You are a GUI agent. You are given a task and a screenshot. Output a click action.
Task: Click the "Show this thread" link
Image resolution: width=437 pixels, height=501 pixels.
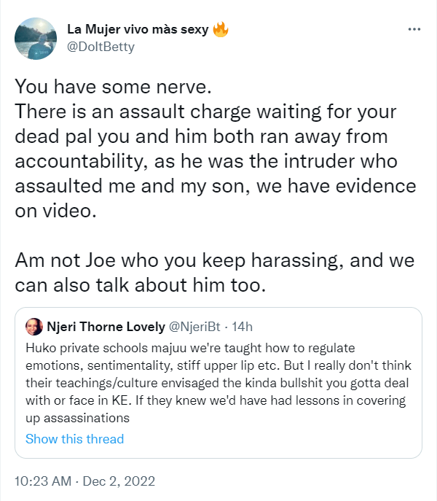74,439
